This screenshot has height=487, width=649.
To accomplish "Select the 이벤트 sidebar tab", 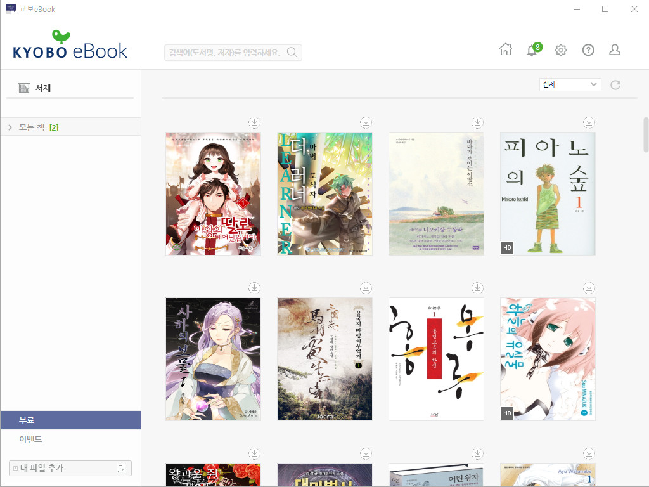I will click(x=70, y=439).
